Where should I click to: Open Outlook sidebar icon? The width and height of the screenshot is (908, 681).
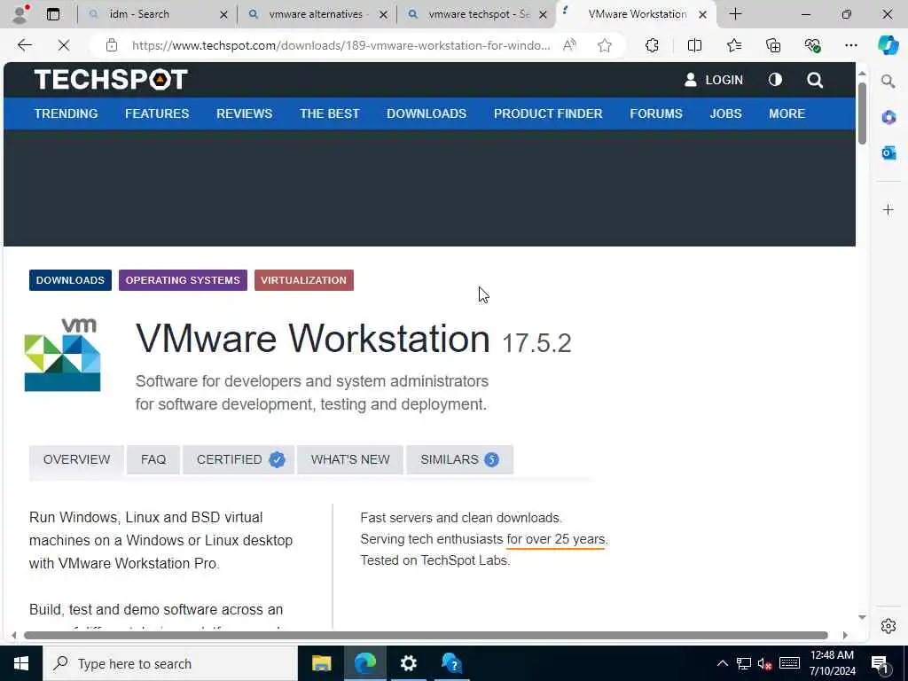[x=888, y=153]
